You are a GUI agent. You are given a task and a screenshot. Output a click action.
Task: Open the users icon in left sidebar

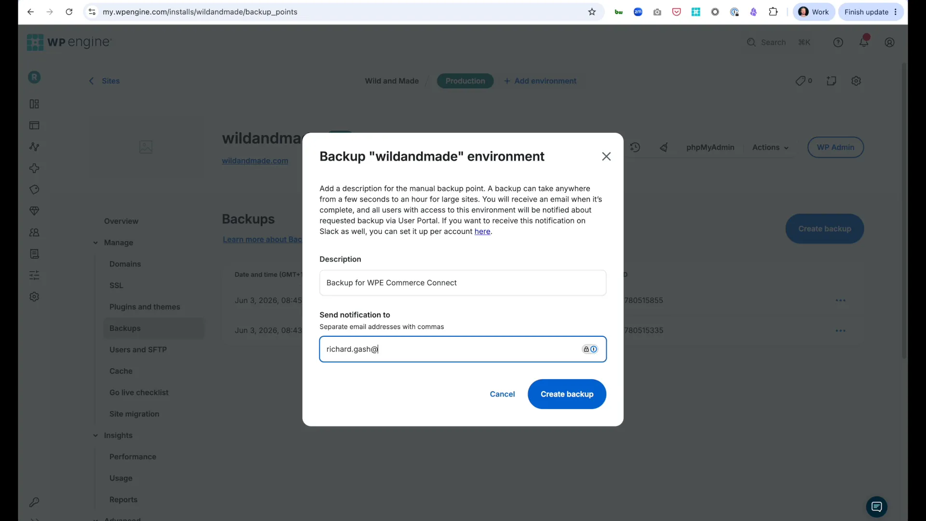(x=34, y=233)
